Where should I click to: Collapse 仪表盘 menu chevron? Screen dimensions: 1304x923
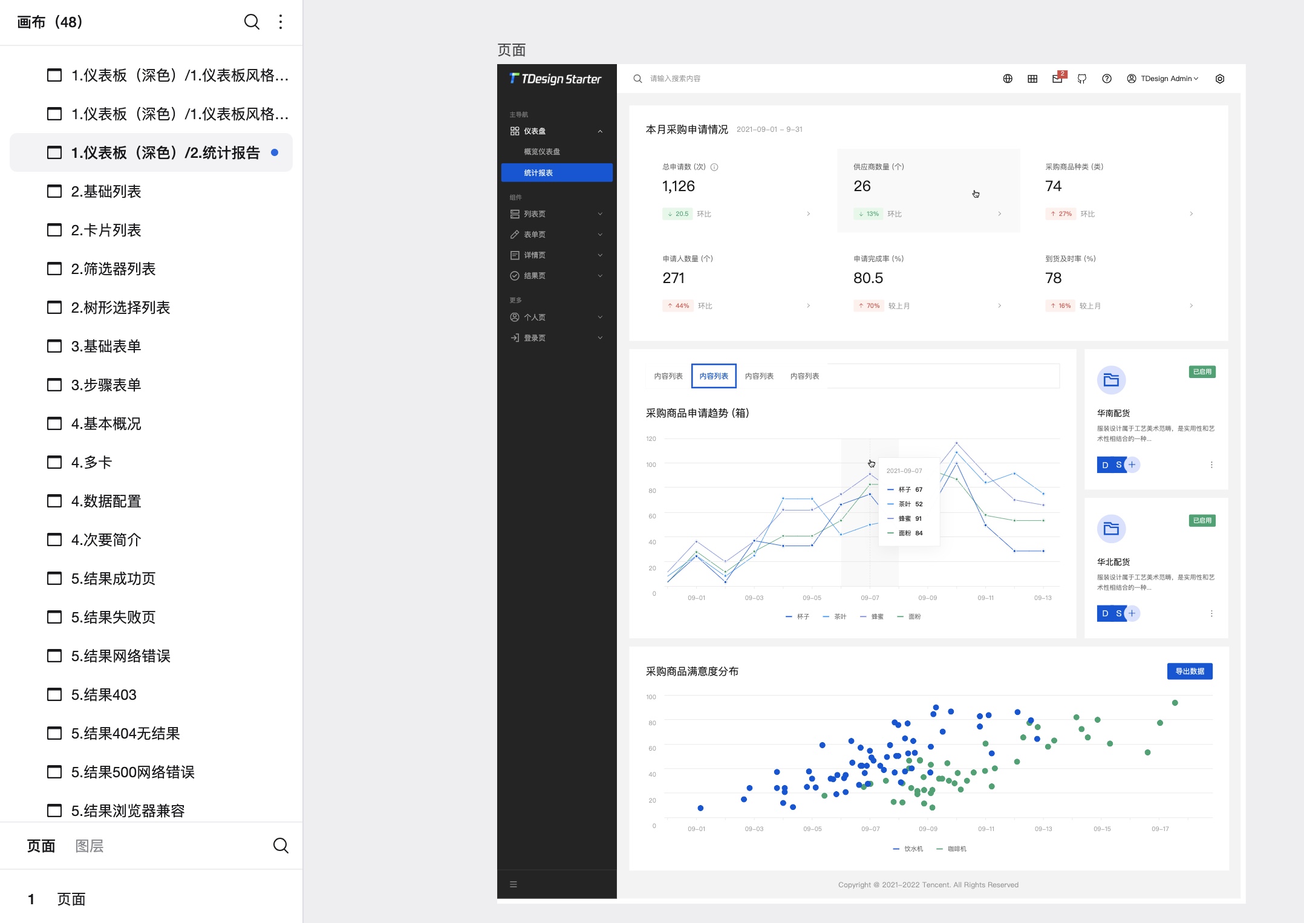point(600,131)
